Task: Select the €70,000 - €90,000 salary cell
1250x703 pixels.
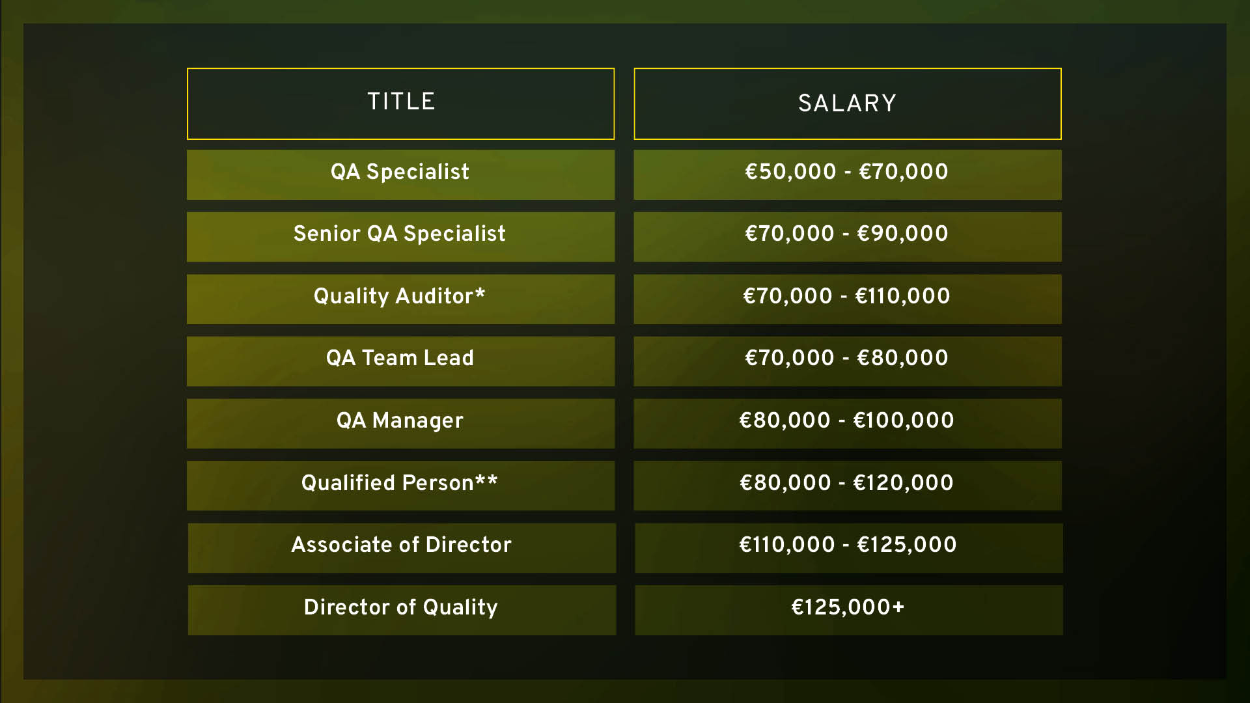Action: click(848, 237)
